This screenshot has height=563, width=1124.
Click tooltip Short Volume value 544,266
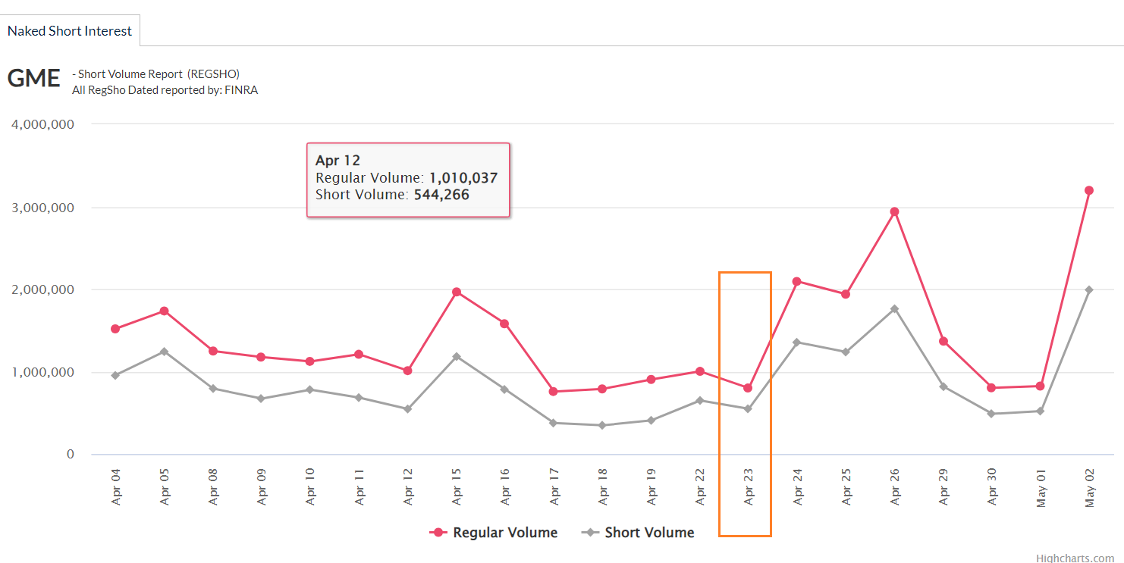click(x=441, y=195)
